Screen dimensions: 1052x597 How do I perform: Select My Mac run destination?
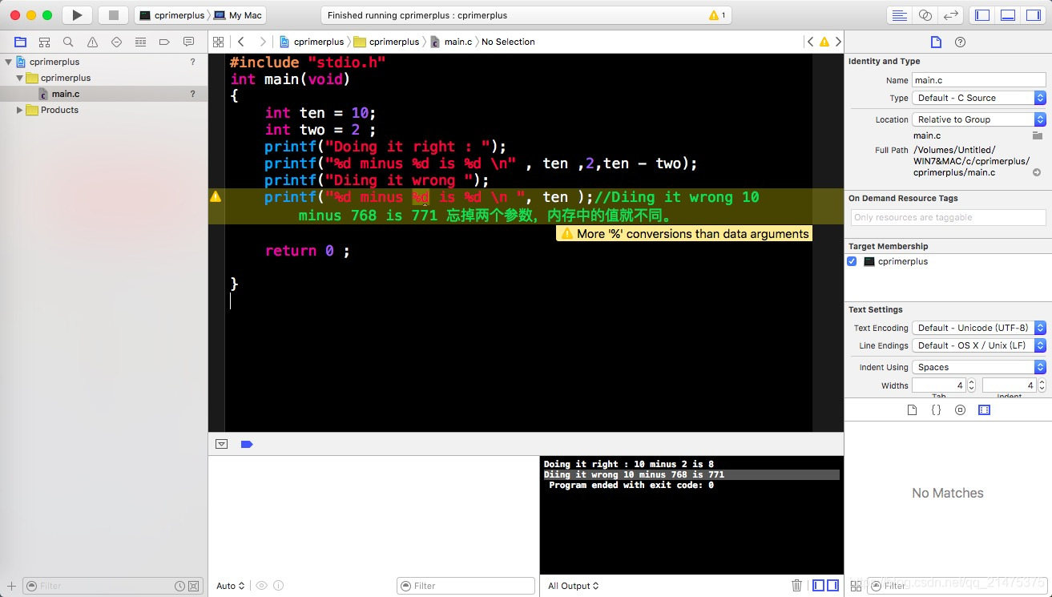pos(238,15)
